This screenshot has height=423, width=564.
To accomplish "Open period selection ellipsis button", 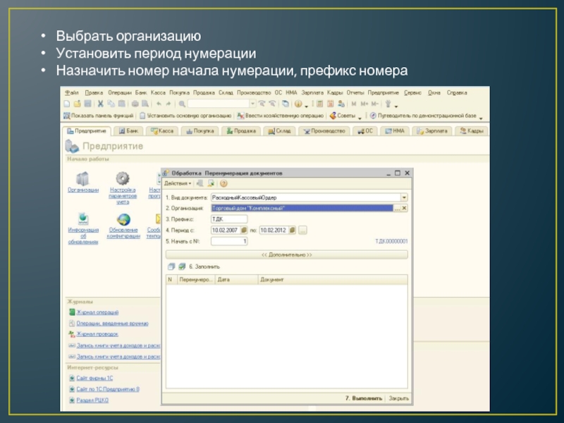I will (x=302, y=231).
